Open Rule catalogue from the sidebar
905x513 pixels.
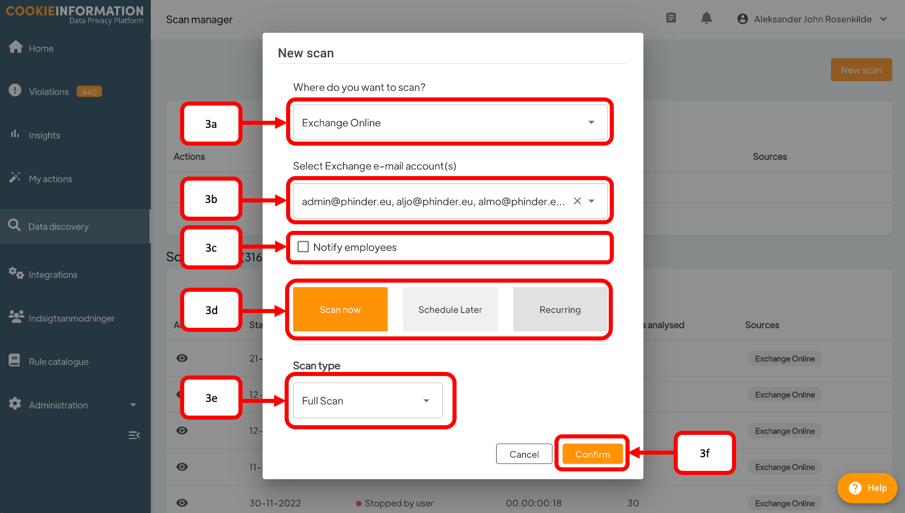pyautogui.click(x=58, y=362)
